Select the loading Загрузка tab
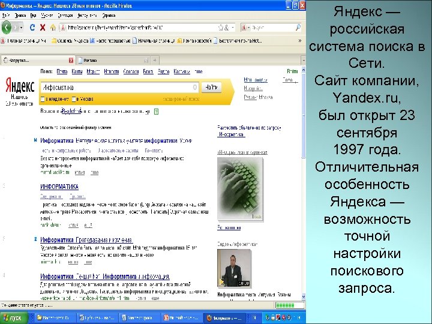The height and width of the screenshot is (324, 432). click(37, 61)
